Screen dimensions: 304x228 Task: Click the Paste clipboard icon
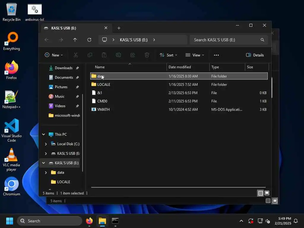point(104,55)
